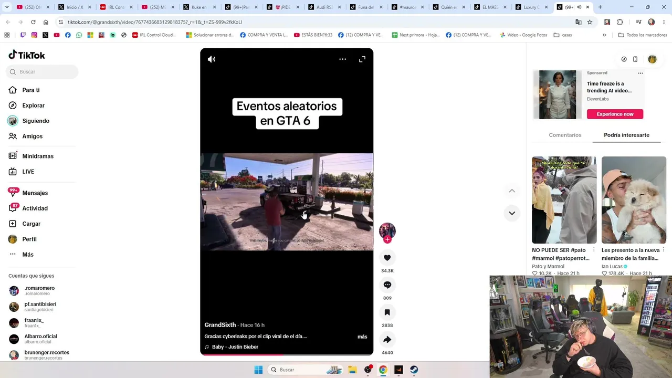Open the TikTok profile avatar top right
Screen dimensions: 672x378
point(652,59)
